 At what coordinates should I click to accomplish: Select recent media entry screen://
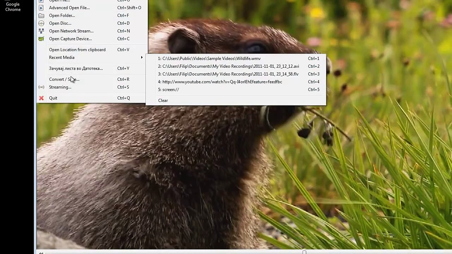236,90
